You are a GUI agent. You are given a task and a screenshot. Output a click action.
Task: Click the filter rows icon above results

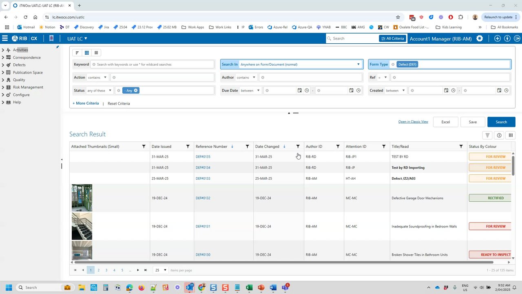[487, 136]
